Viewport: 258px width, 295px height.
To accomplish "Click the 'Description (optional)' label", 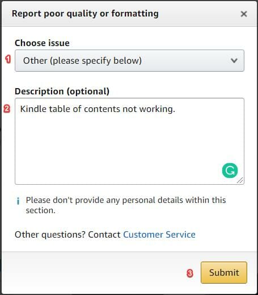I will coord(62,92).
